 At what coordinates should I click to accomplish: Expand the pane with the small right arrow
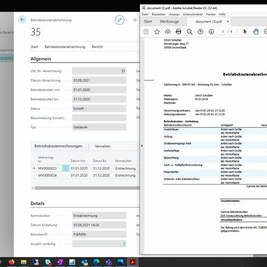pyautogui.click(x=142, y=146)
